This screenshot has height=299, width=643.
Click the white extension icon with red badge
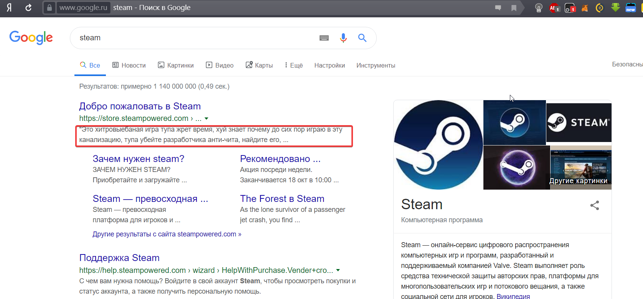point(570,8)
